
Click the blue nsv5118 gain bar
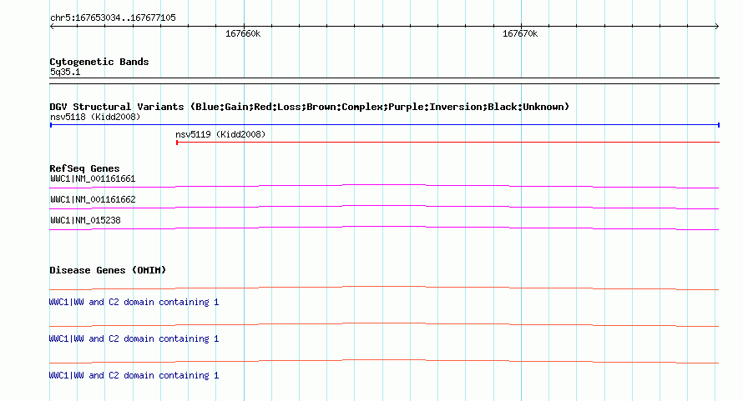385,125
